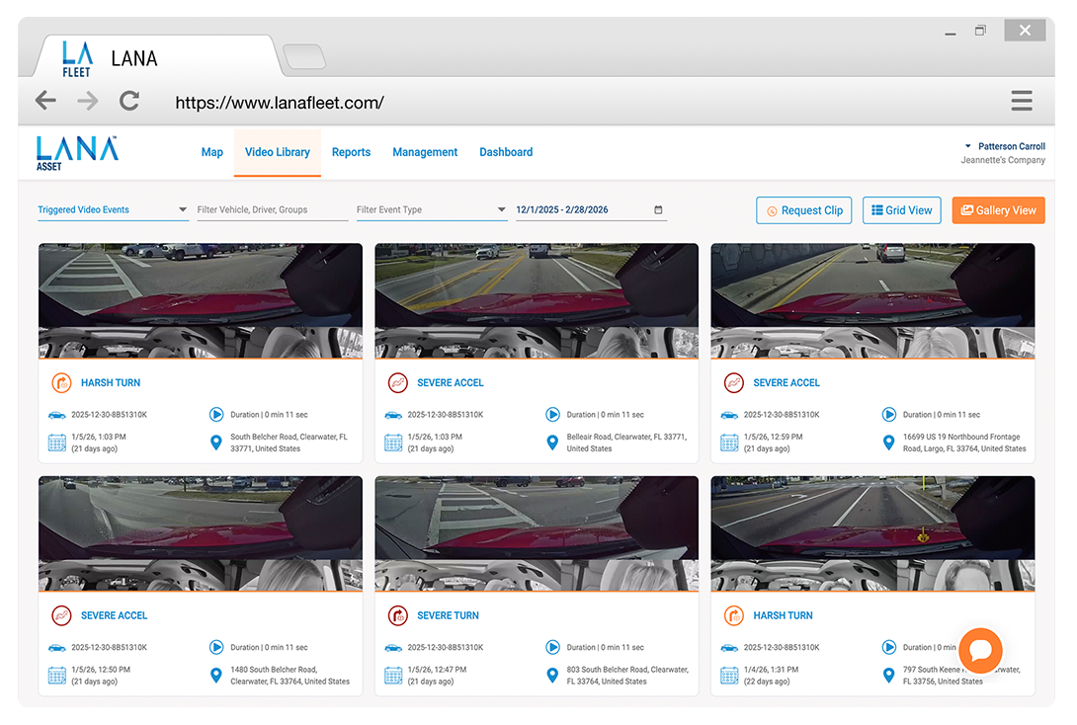Screen dimensions: 1077x725
Task: Click the LANA Asset logo
Action: 74,151
